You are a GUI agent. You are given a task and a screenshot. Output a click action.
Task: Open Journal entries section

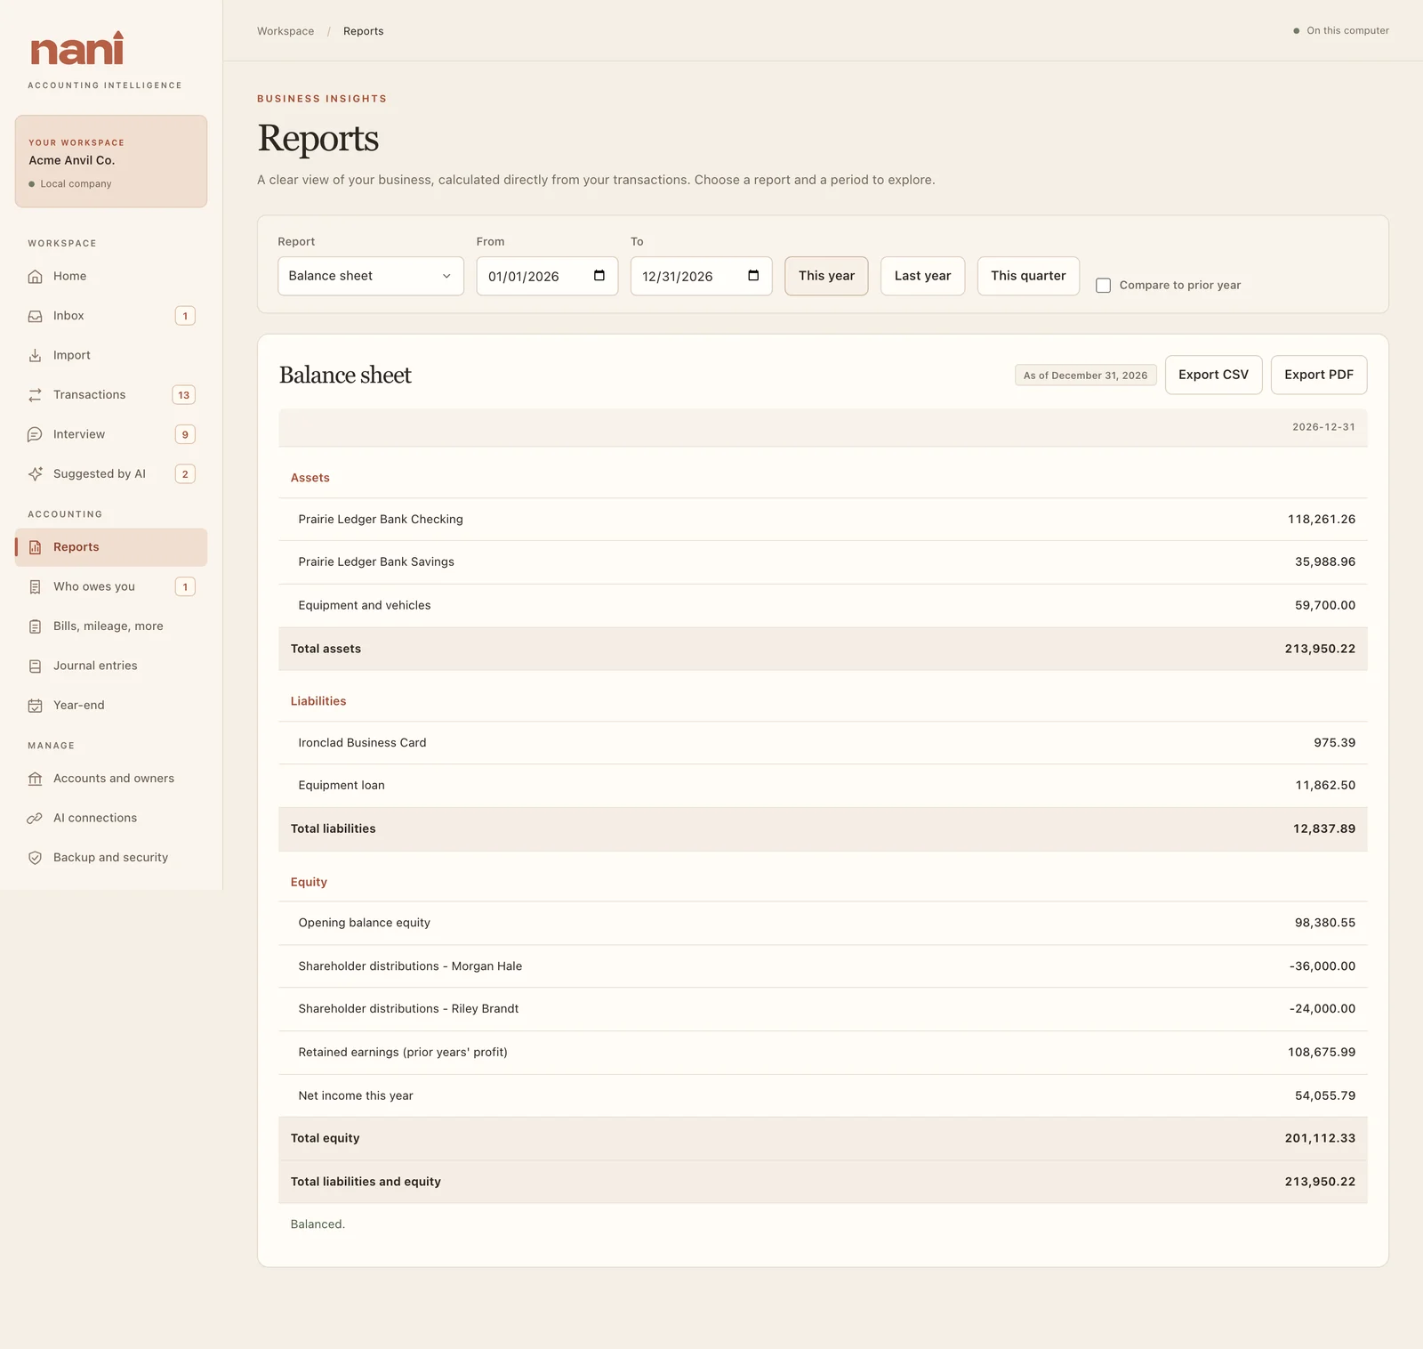111,666
